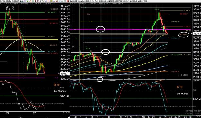Select the yellow rectangle drawing tool
This screenshot has width=201, height=118.
pos(51,1)
